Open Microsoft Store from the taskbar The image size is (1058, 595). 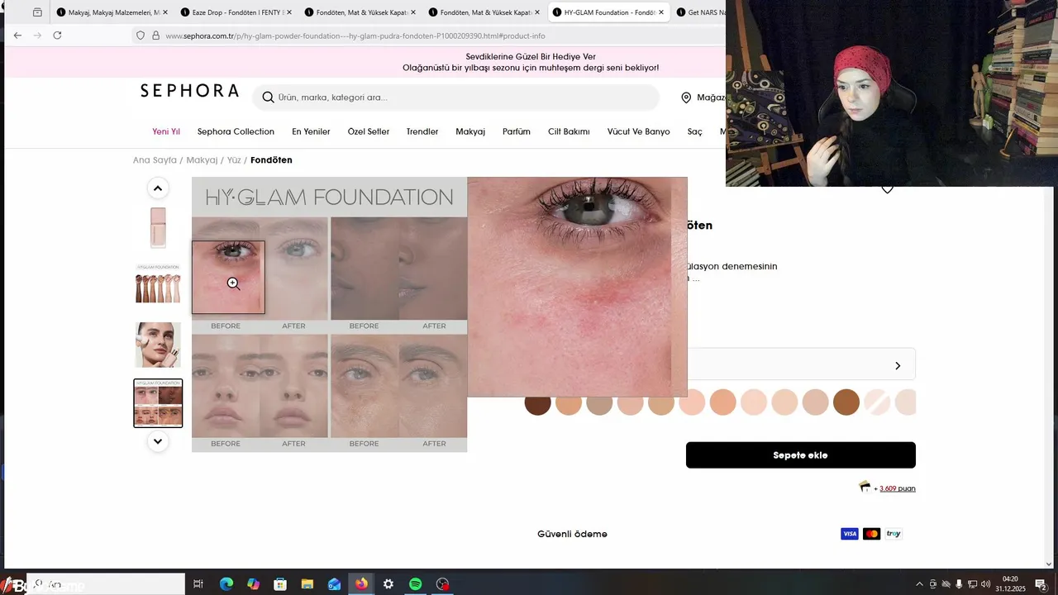[x=280, y=584]
